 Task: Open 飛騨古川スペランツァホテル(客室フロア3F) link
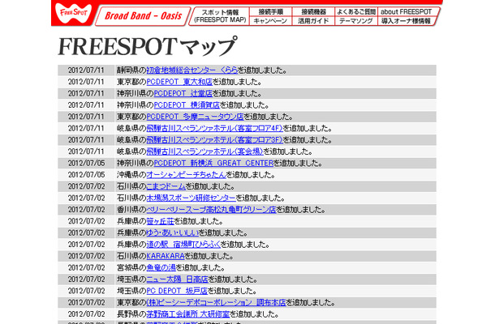click(214, 140)
